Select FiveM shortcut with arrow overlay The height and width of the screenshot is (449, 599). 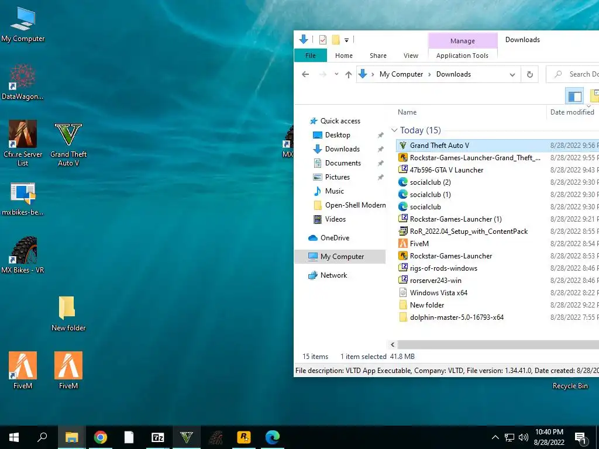(x=23, y=370)
